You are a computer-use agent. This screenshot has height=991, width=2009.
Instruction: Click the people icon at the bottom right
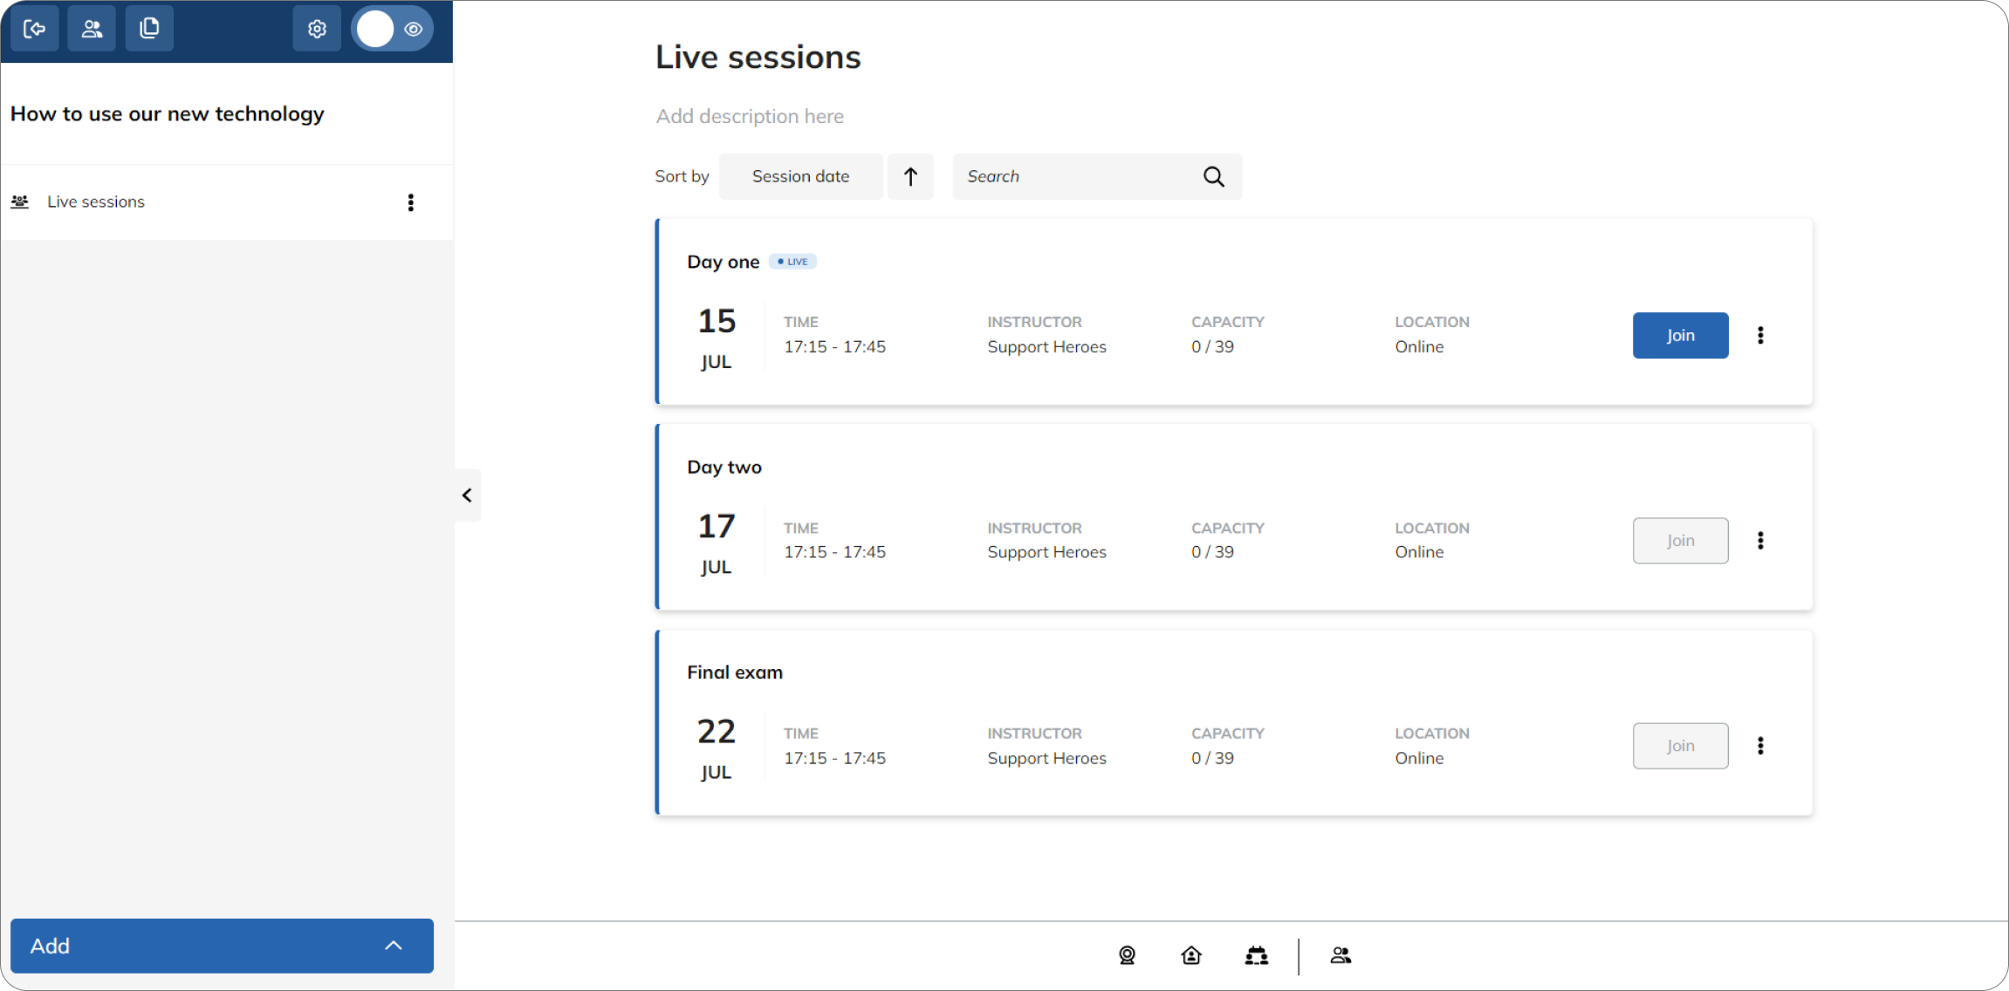[x=1340, y=955]
